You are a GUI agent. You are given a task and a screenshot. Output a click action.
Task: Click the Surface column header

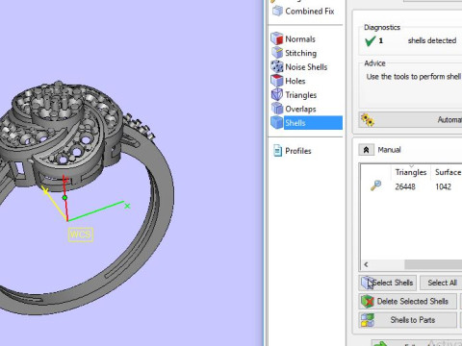pos(448,172)
